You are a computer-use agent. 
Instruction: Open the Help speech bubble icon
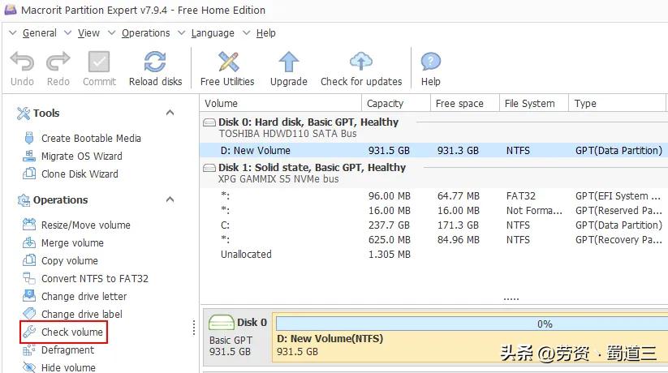(x=431, y=62)
